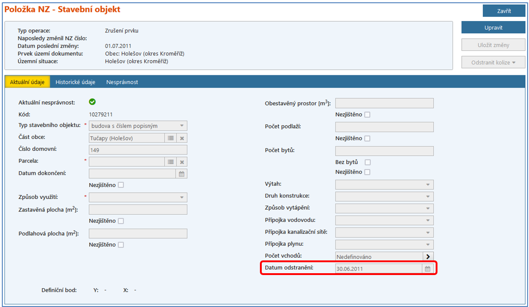This screenshot has width=529, height=307.
Task: Click the Upravit button
Action: (493, 27)
